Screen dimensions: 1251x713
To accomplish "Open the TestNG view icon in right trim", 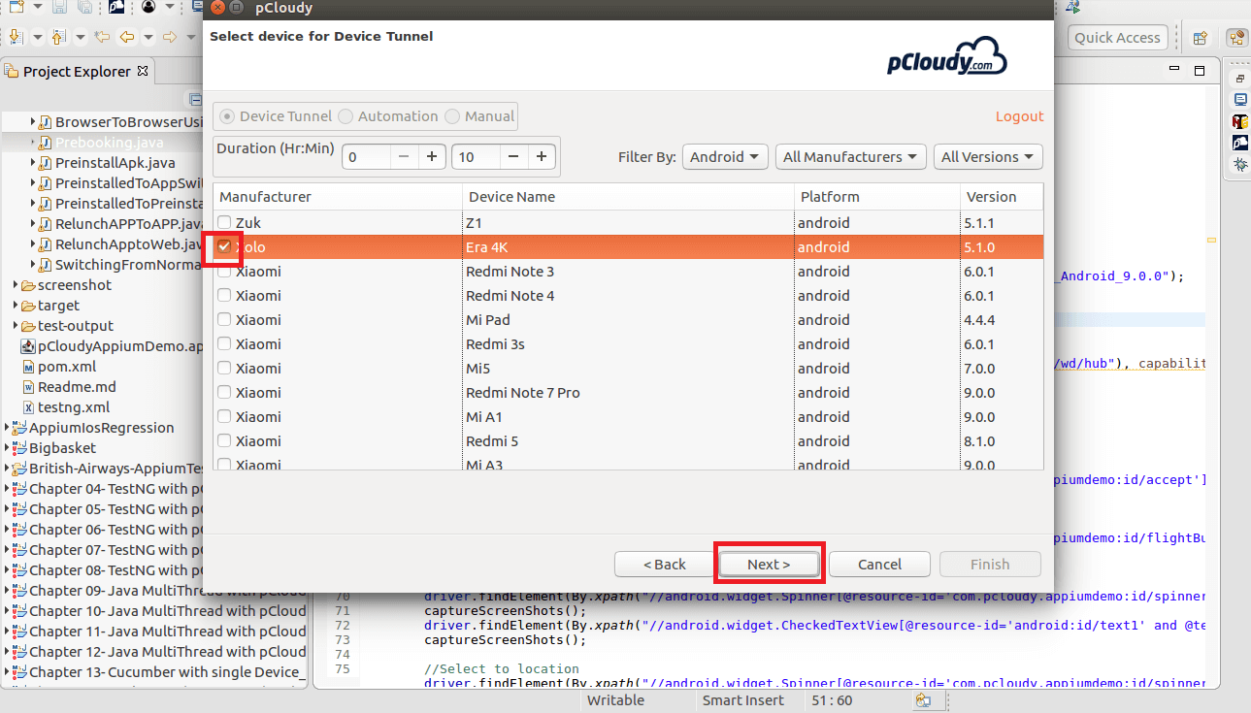I will coord(1240,121).
